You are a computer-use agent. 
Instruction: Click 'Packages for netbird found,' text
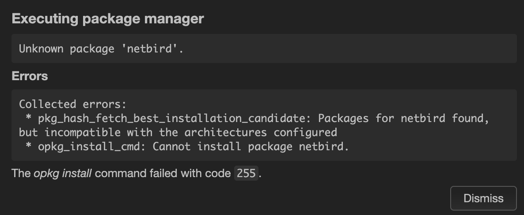[404, 119]
